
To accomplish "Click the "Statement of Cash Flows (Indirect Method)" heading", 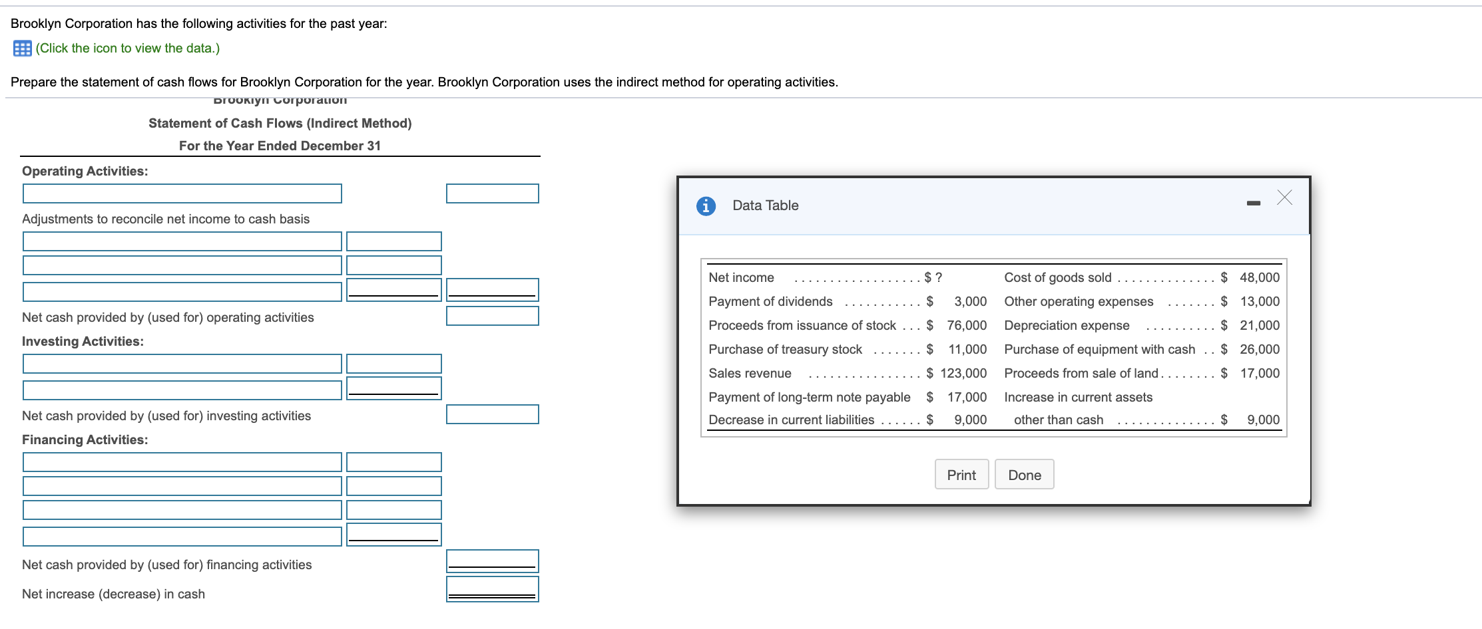I will (x=280, y=123).
